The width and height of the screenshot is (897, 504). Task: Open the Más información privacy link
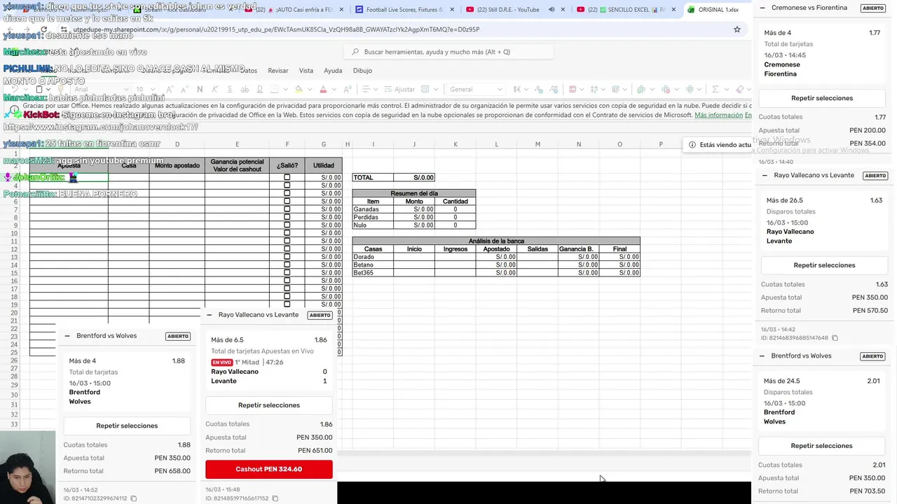(718, 115)
